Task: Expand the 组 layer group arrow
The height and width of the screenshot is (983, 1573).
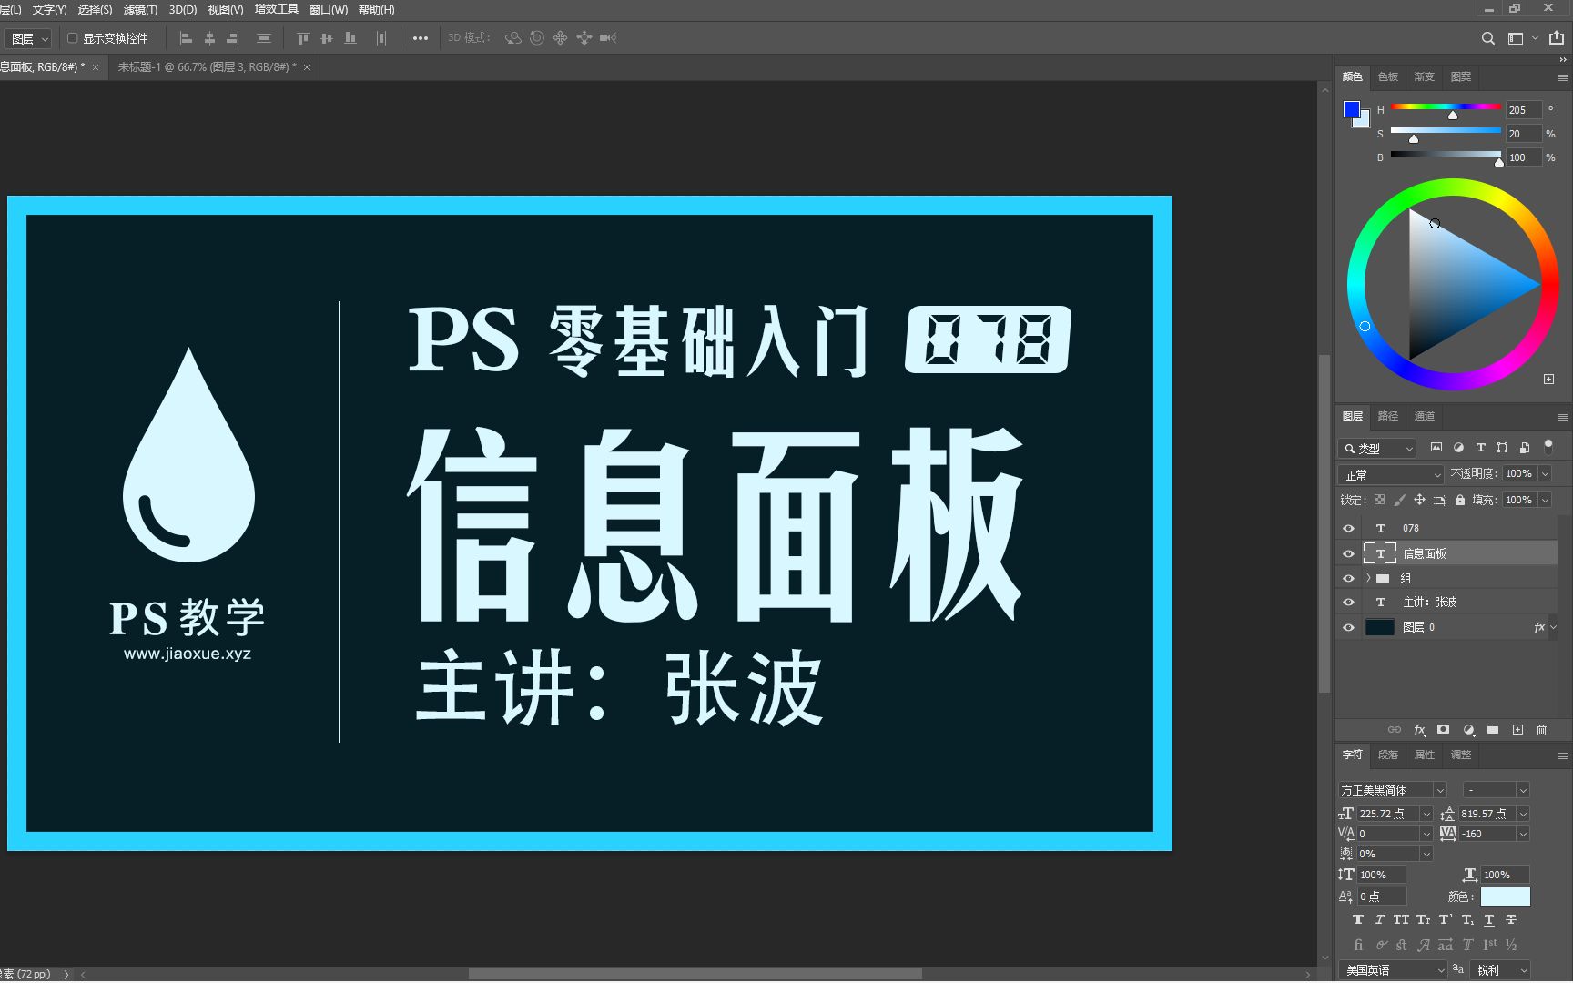Action: point(1368,578)
